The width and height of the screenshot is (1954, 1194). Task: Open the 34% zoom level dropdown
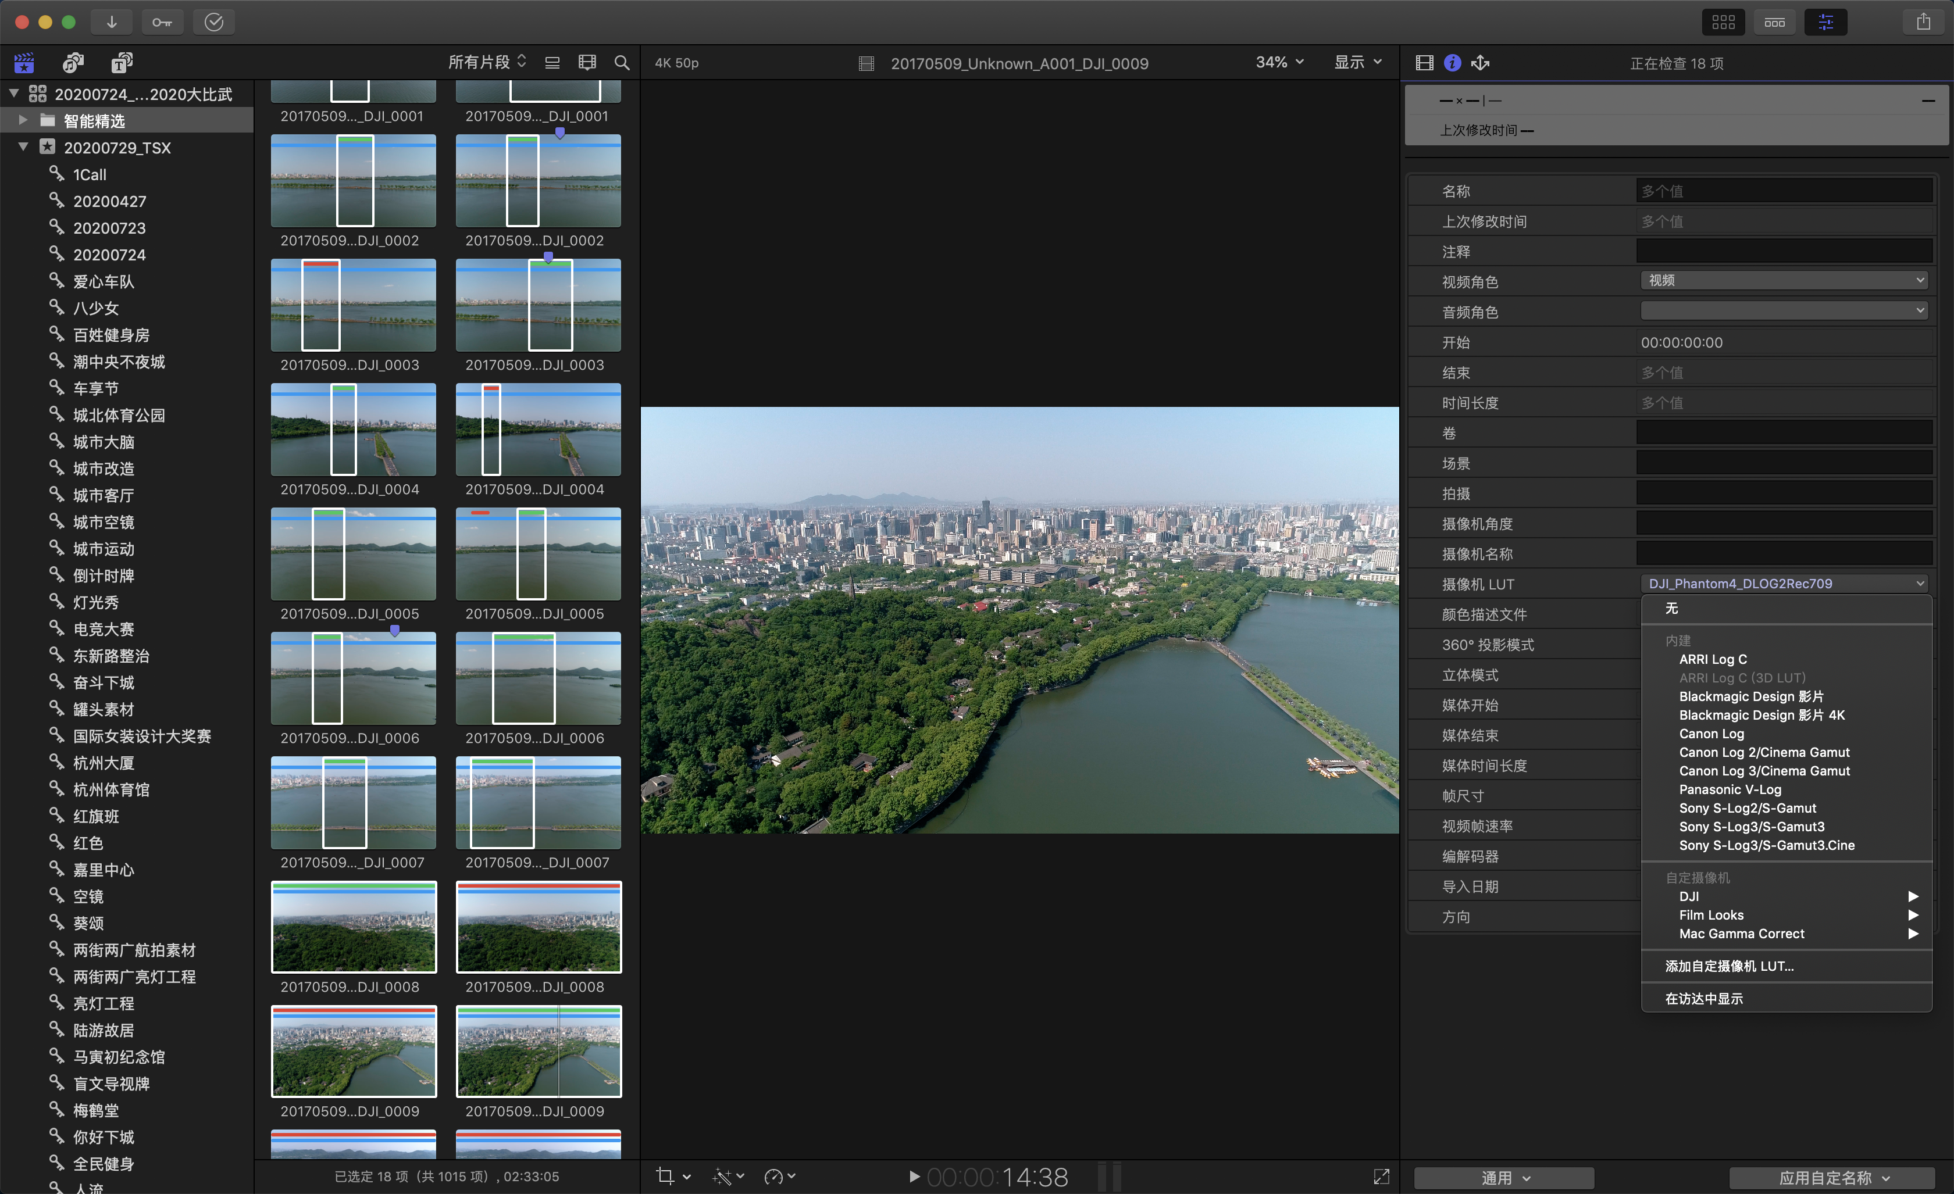click(x=1279, y=63)
